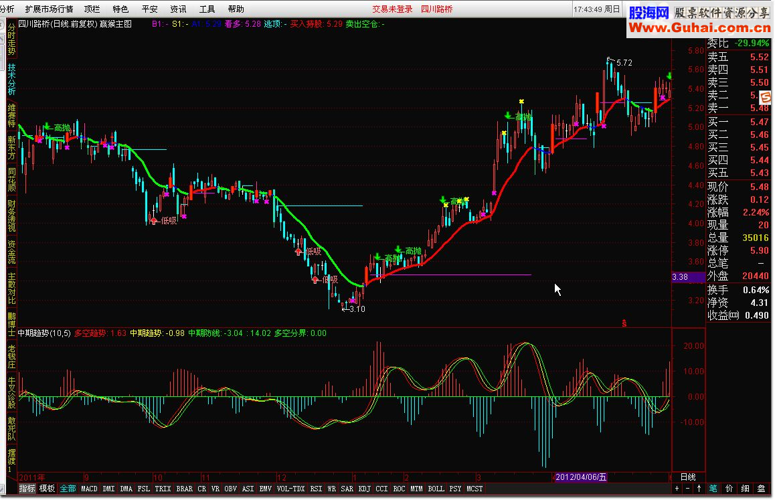This screenshot has width=775, height=500.
Task: Select the 指标 indicator tab
Action: (x=27, y=489)
